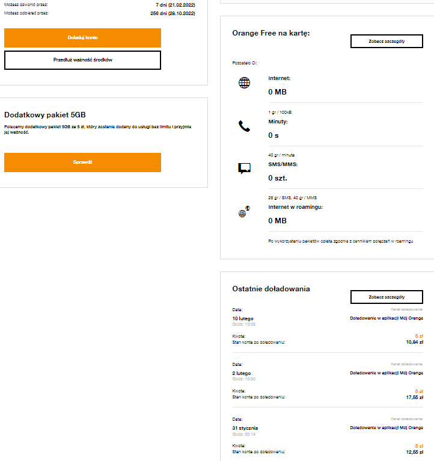Click the phone handset icon for Minuty
The image size is (434, 461).
pyautogui.click(x=244, y=126)
